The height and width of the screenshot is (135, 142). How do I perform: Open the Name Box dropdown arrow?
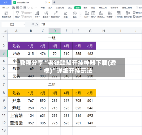tap(24, 25)
